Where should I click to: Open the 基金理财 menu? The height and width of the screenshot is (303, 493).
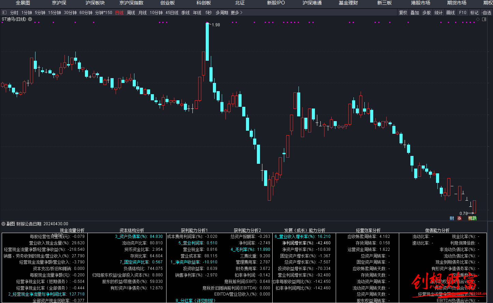pos(348,3)
